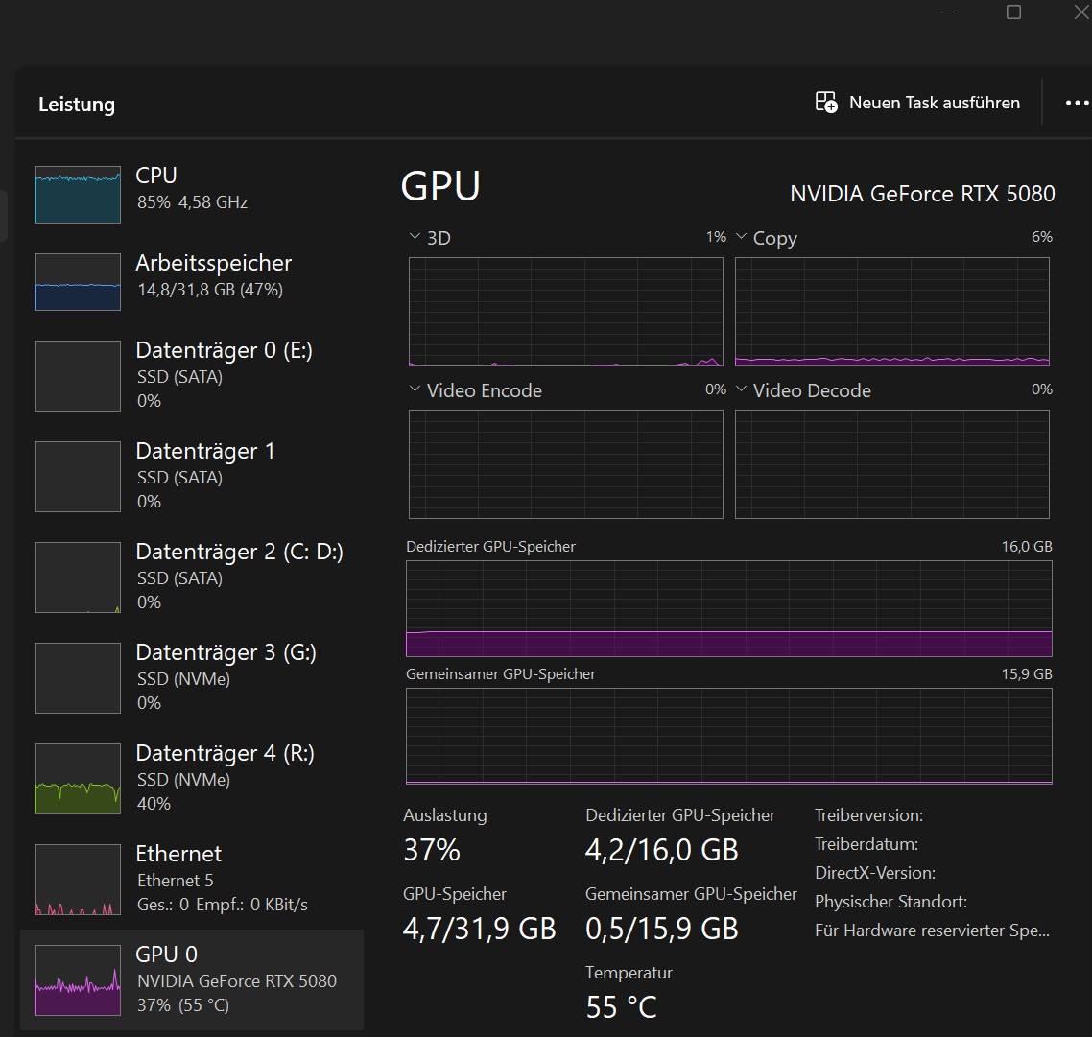Select the CPU performance thumbnail graph
Image resolution: width=1092 pixels, height=1037 pixels.
[x=78, y=195]
